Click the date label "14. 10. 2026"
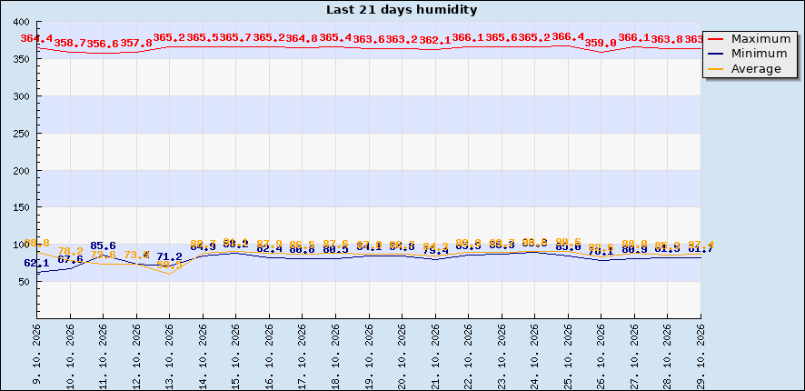Viewport: 805px width, 391px height. (203, 355)
